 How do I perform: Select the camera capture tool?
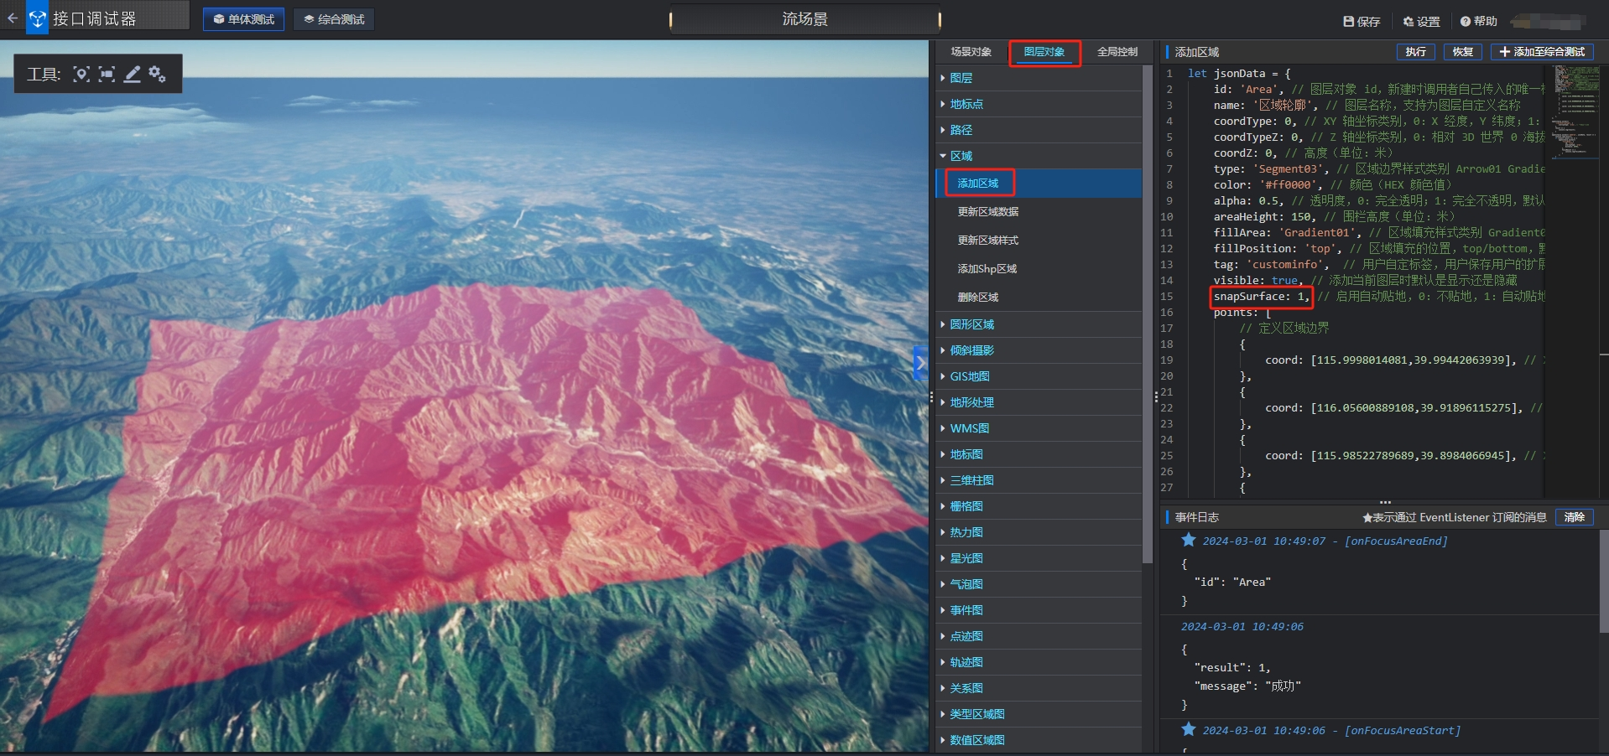(x=107, y=75)
